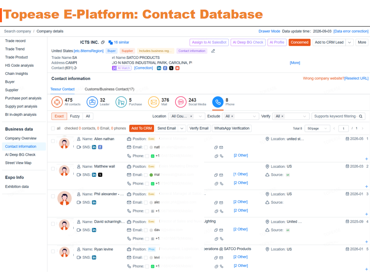Filter by Social Media icon (243)
Image resolution: width=370 pixels, height=272 pixels.
coord(181,102)
